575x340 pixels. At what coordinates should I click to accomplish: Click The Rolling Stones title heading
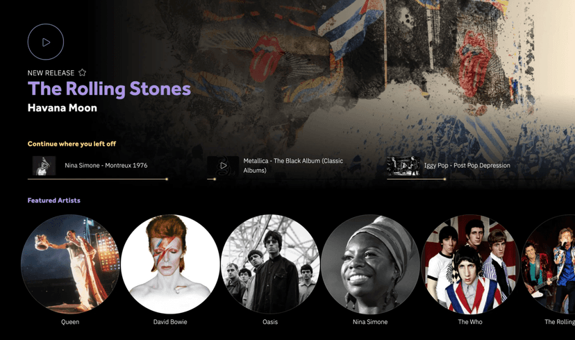click(109, 89)
